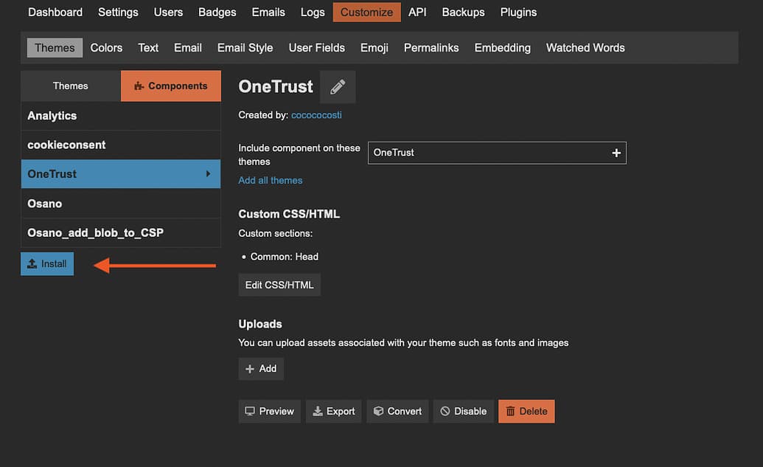
Task: Click the Edit CSS/HTML button
Action: pos(279,285)
